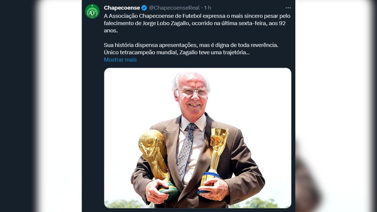Select the paragraph starting with Sua história dispensa
Image resolution: width=377 pixels, height=212 pixels.
(x=191, y=49)
